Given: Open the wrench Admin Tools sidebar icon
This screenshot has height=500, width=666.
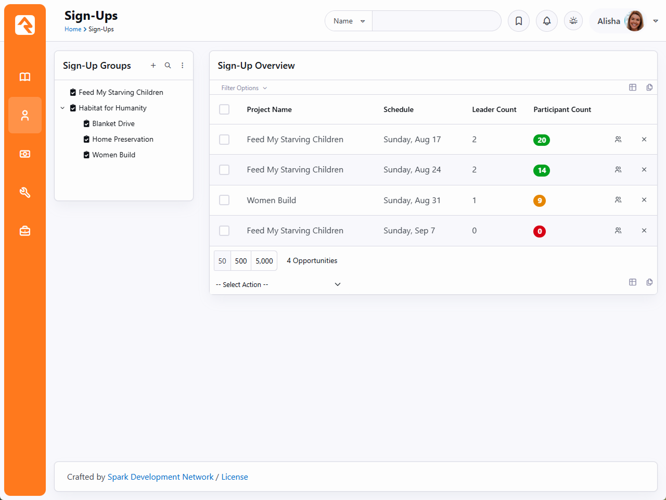Looking at the screenshot, I should click(x=25, y=192).
